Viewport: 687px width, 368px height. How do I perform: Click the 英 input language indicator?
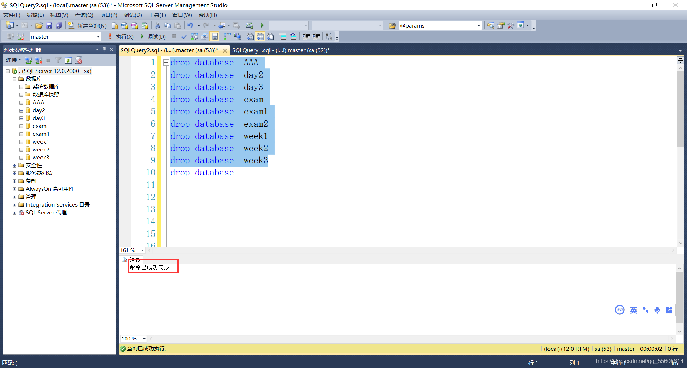tap(633, 310)
